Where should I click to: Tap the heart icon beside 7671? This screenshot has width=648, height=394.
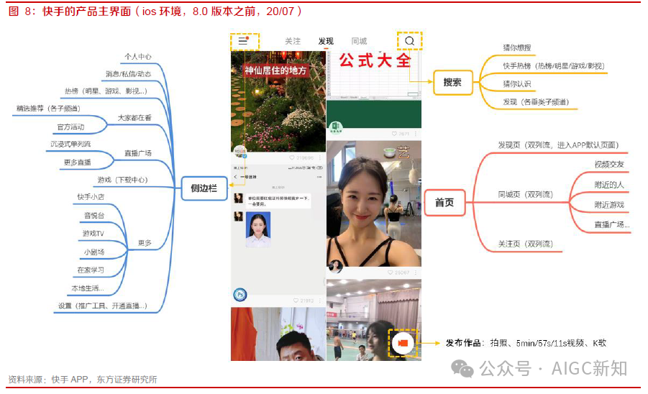tap(394, 134)
